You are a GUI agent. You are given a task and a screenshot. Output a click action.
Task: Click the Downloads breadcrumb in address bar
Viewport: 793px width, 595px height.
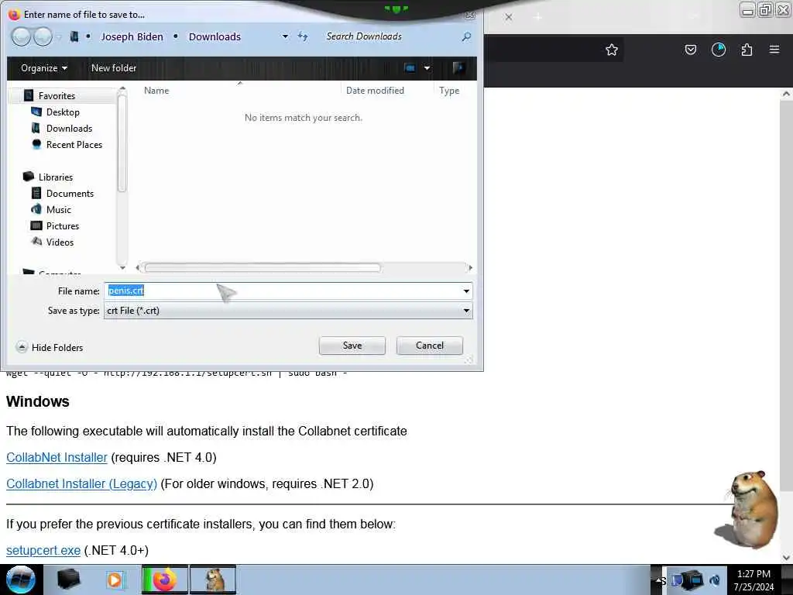pos(215,36)
